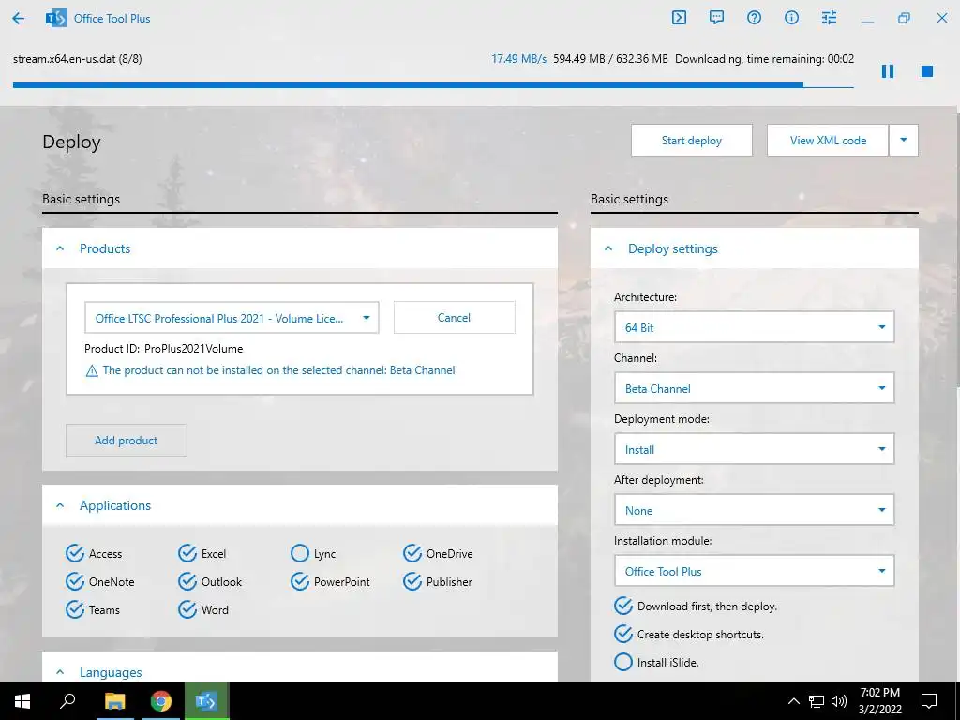Open the about info icon
960x720 pixels.
click(791, 18)
